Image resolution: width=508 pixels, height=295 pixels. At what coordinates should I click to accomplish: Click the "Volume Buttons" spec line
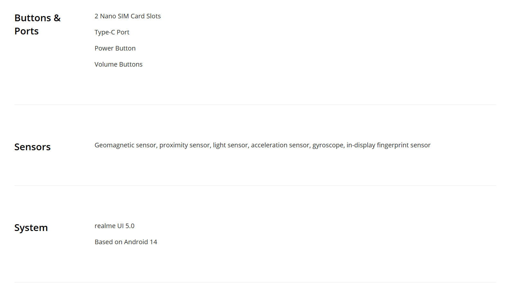[118, 64]
